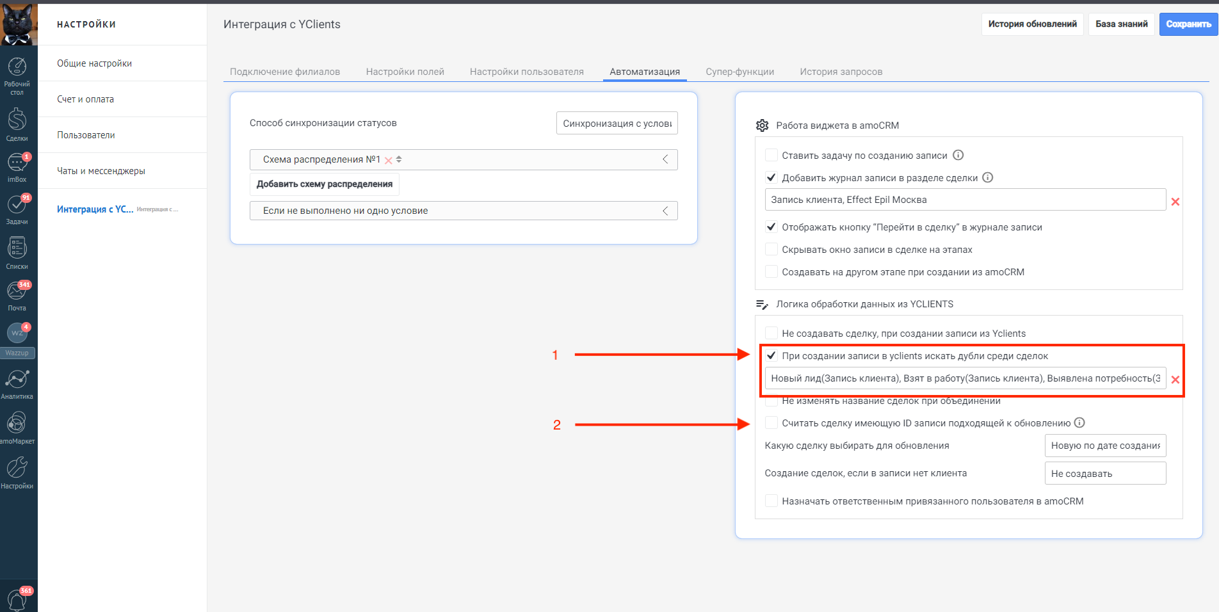Click the Работа виджета в amoCRM heading

837,125
